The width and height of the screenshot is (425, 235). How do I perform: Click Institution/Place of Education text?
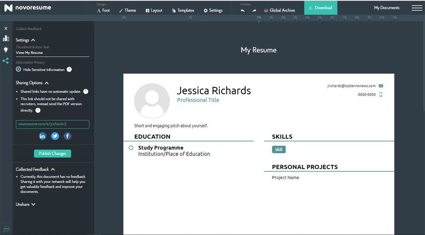(x=174, y=154)
